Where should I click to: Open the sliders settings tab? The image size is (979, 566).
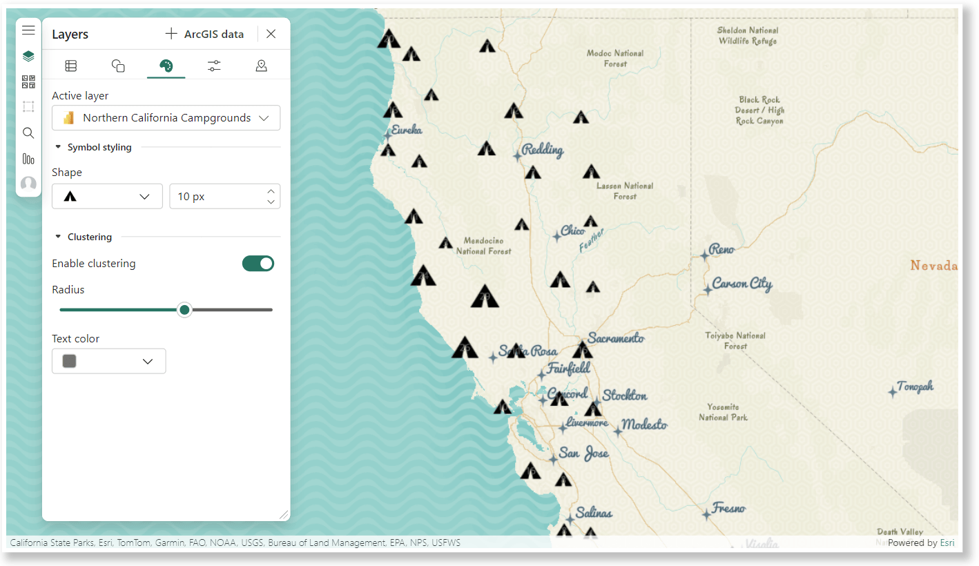click(x=214, y=66)
